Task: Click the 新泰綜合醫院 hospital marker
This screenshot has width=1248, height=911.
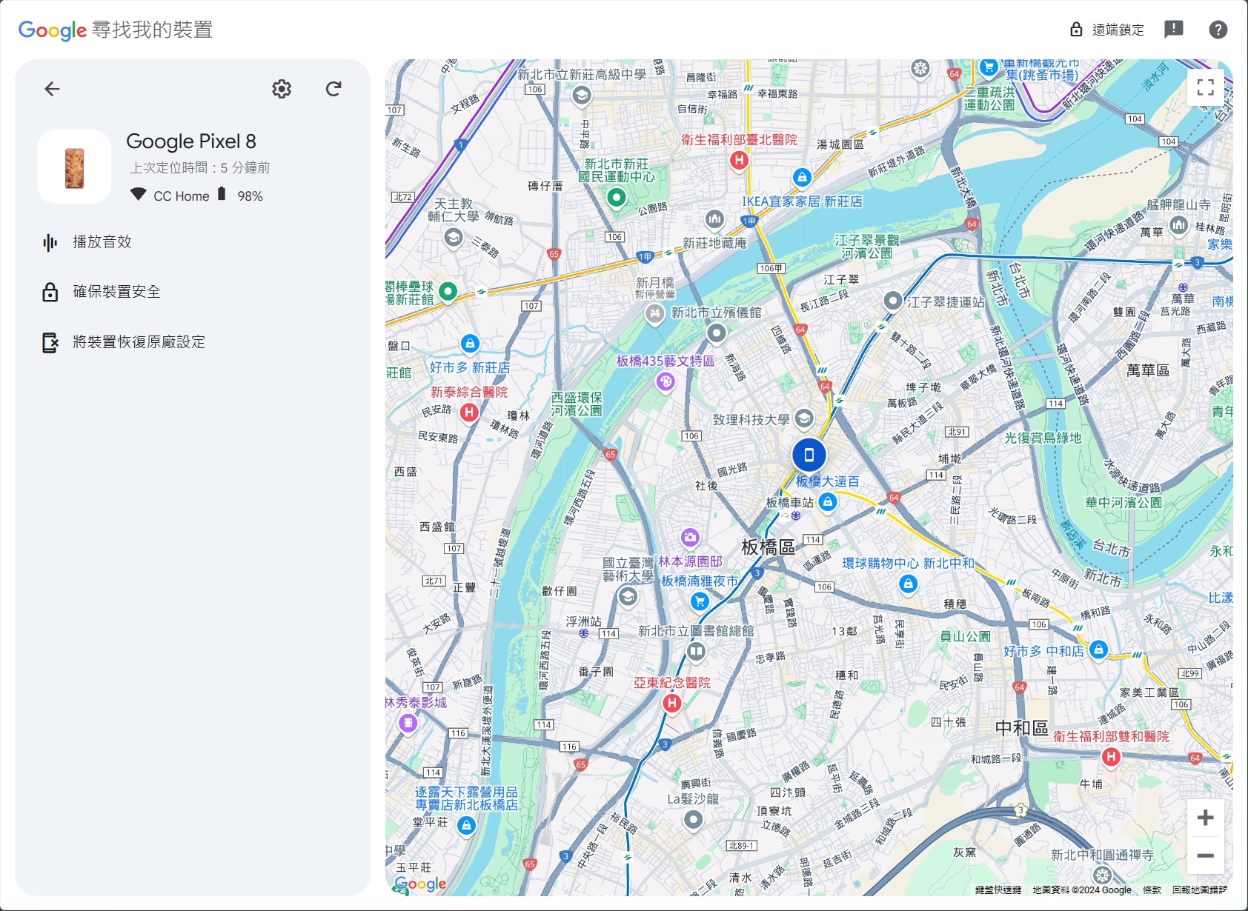Action: click(469, 412)
